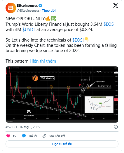Click the Đọc 10 trả lời button
The height and width of the screenshot is (153, 124).
pos(62,144)
